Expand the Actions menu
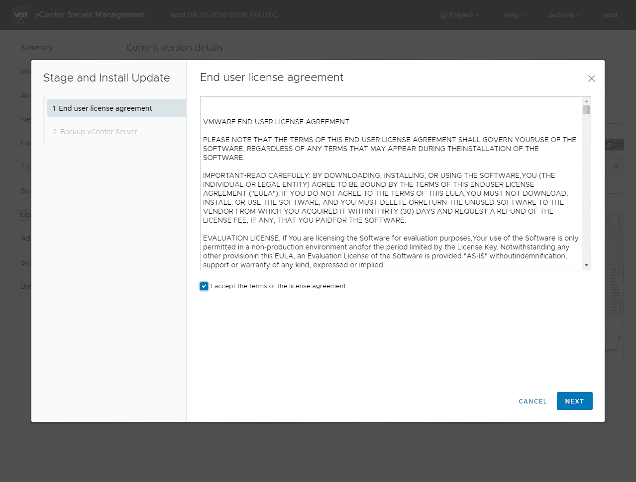 [x=563, y=15]
